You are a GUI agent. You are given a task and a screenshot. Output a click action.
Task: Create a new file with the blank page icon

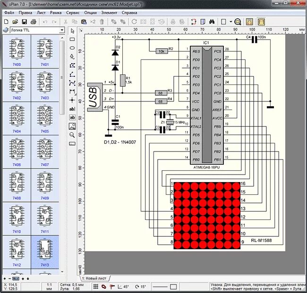[6, 22]
